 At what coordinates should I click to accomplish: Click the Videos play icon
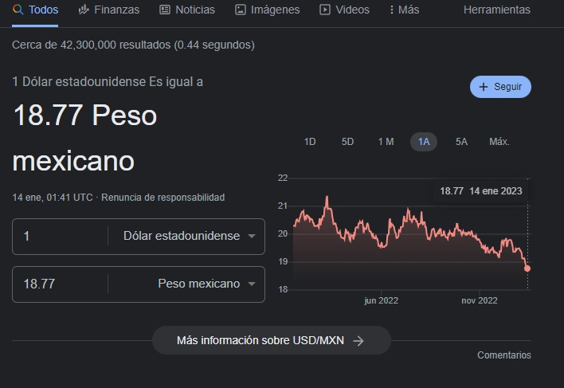coord(325,10)
